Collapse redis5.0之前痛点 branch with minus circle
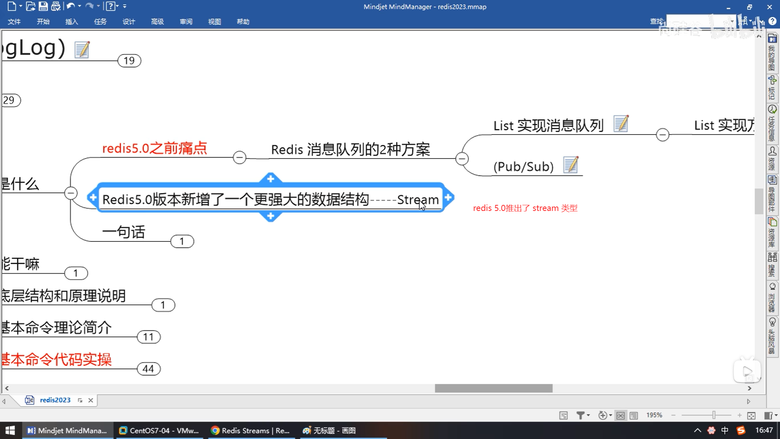The image size is (780, 439). (x=239, y=157)
